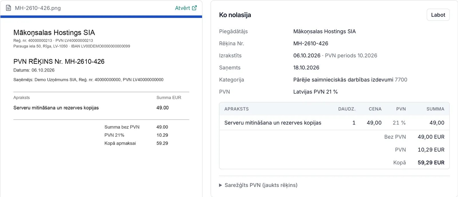
Task: Click the Latvijas PVN 21 % value
Action: (315, 92)
